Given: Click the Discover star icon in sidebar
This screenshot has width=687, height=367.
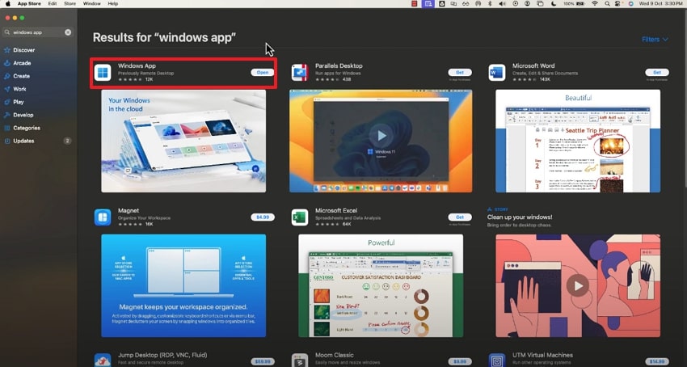Looking at the screenshot, I should point(7,50).
